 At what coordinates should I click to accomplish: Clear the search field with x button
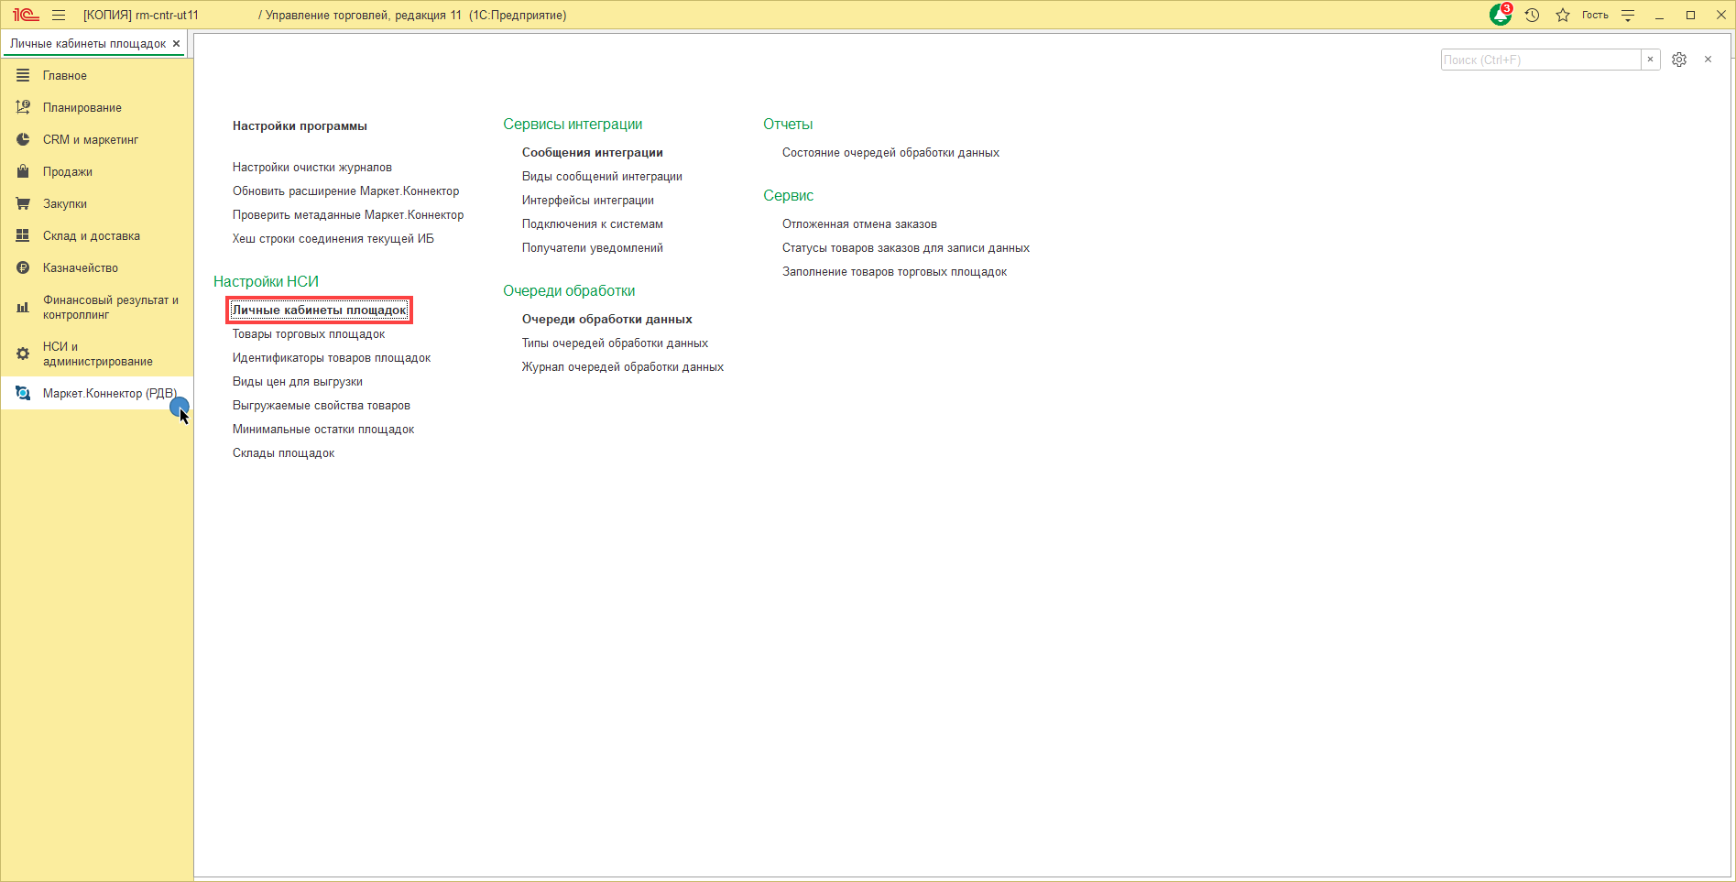1650,60
